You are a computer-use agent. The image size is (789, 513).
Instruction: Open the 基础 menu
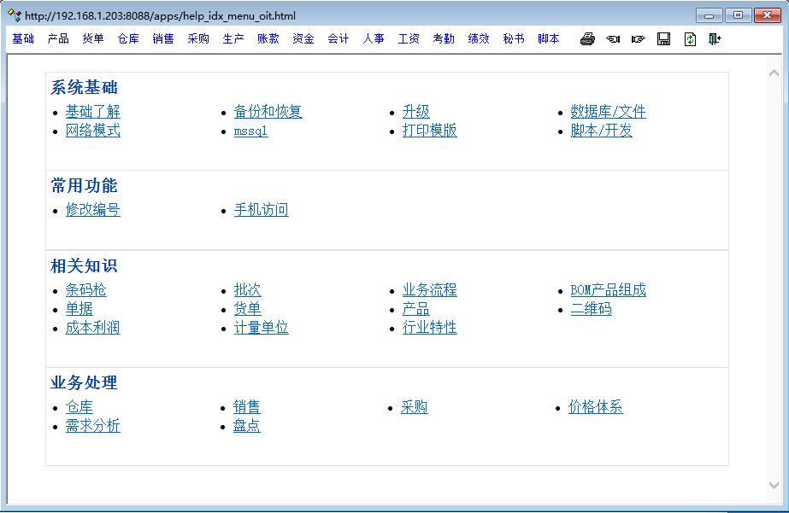coord(23,38)
